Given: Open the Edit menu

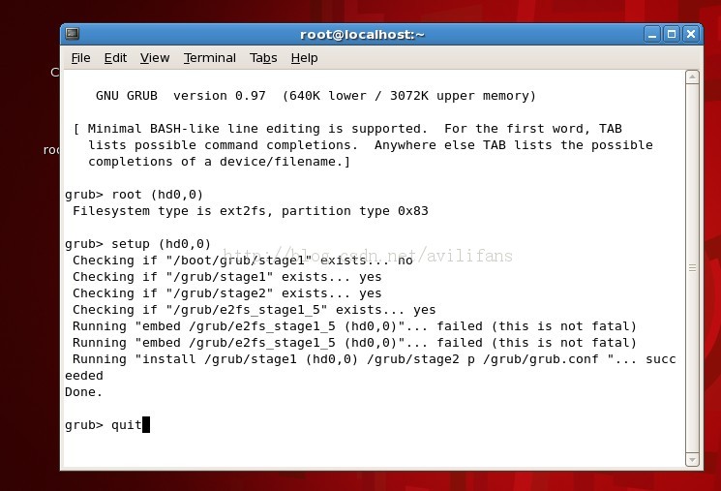Looking at the screenshot, I should click(x=115, y=58).
